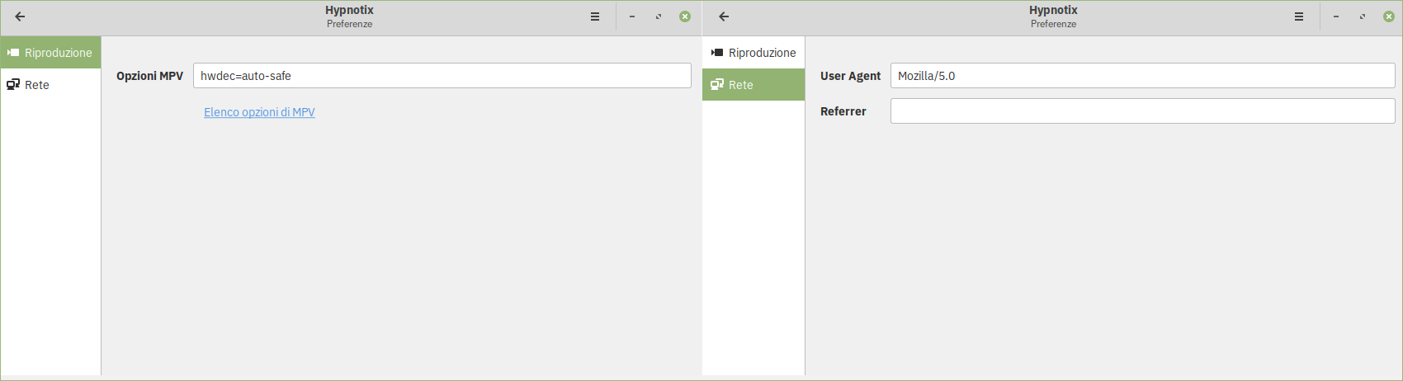Minimize the right Hypnotix window
Viewport: 1403px width, 381px height.
click(1336, 16)
